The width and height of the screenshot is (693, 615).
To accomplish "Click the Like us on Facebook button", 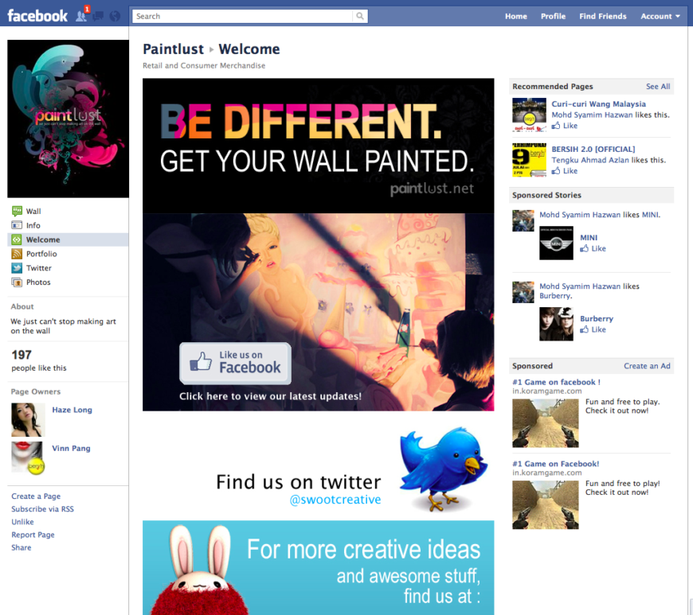I will 235,363.
